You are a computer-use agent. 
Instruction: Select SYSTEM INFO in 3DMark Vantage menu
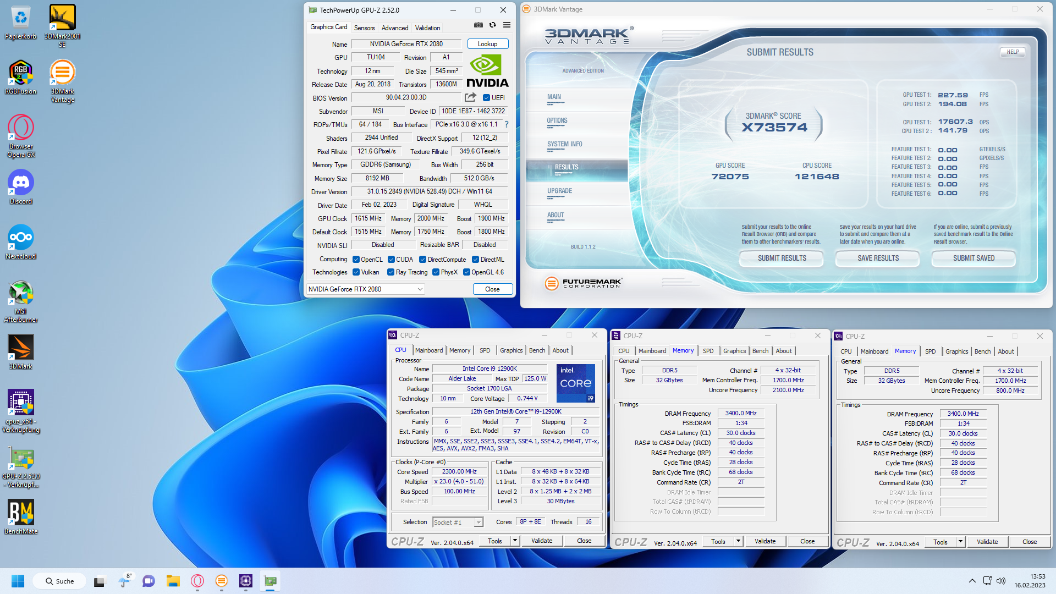click(x=564, y=145)
